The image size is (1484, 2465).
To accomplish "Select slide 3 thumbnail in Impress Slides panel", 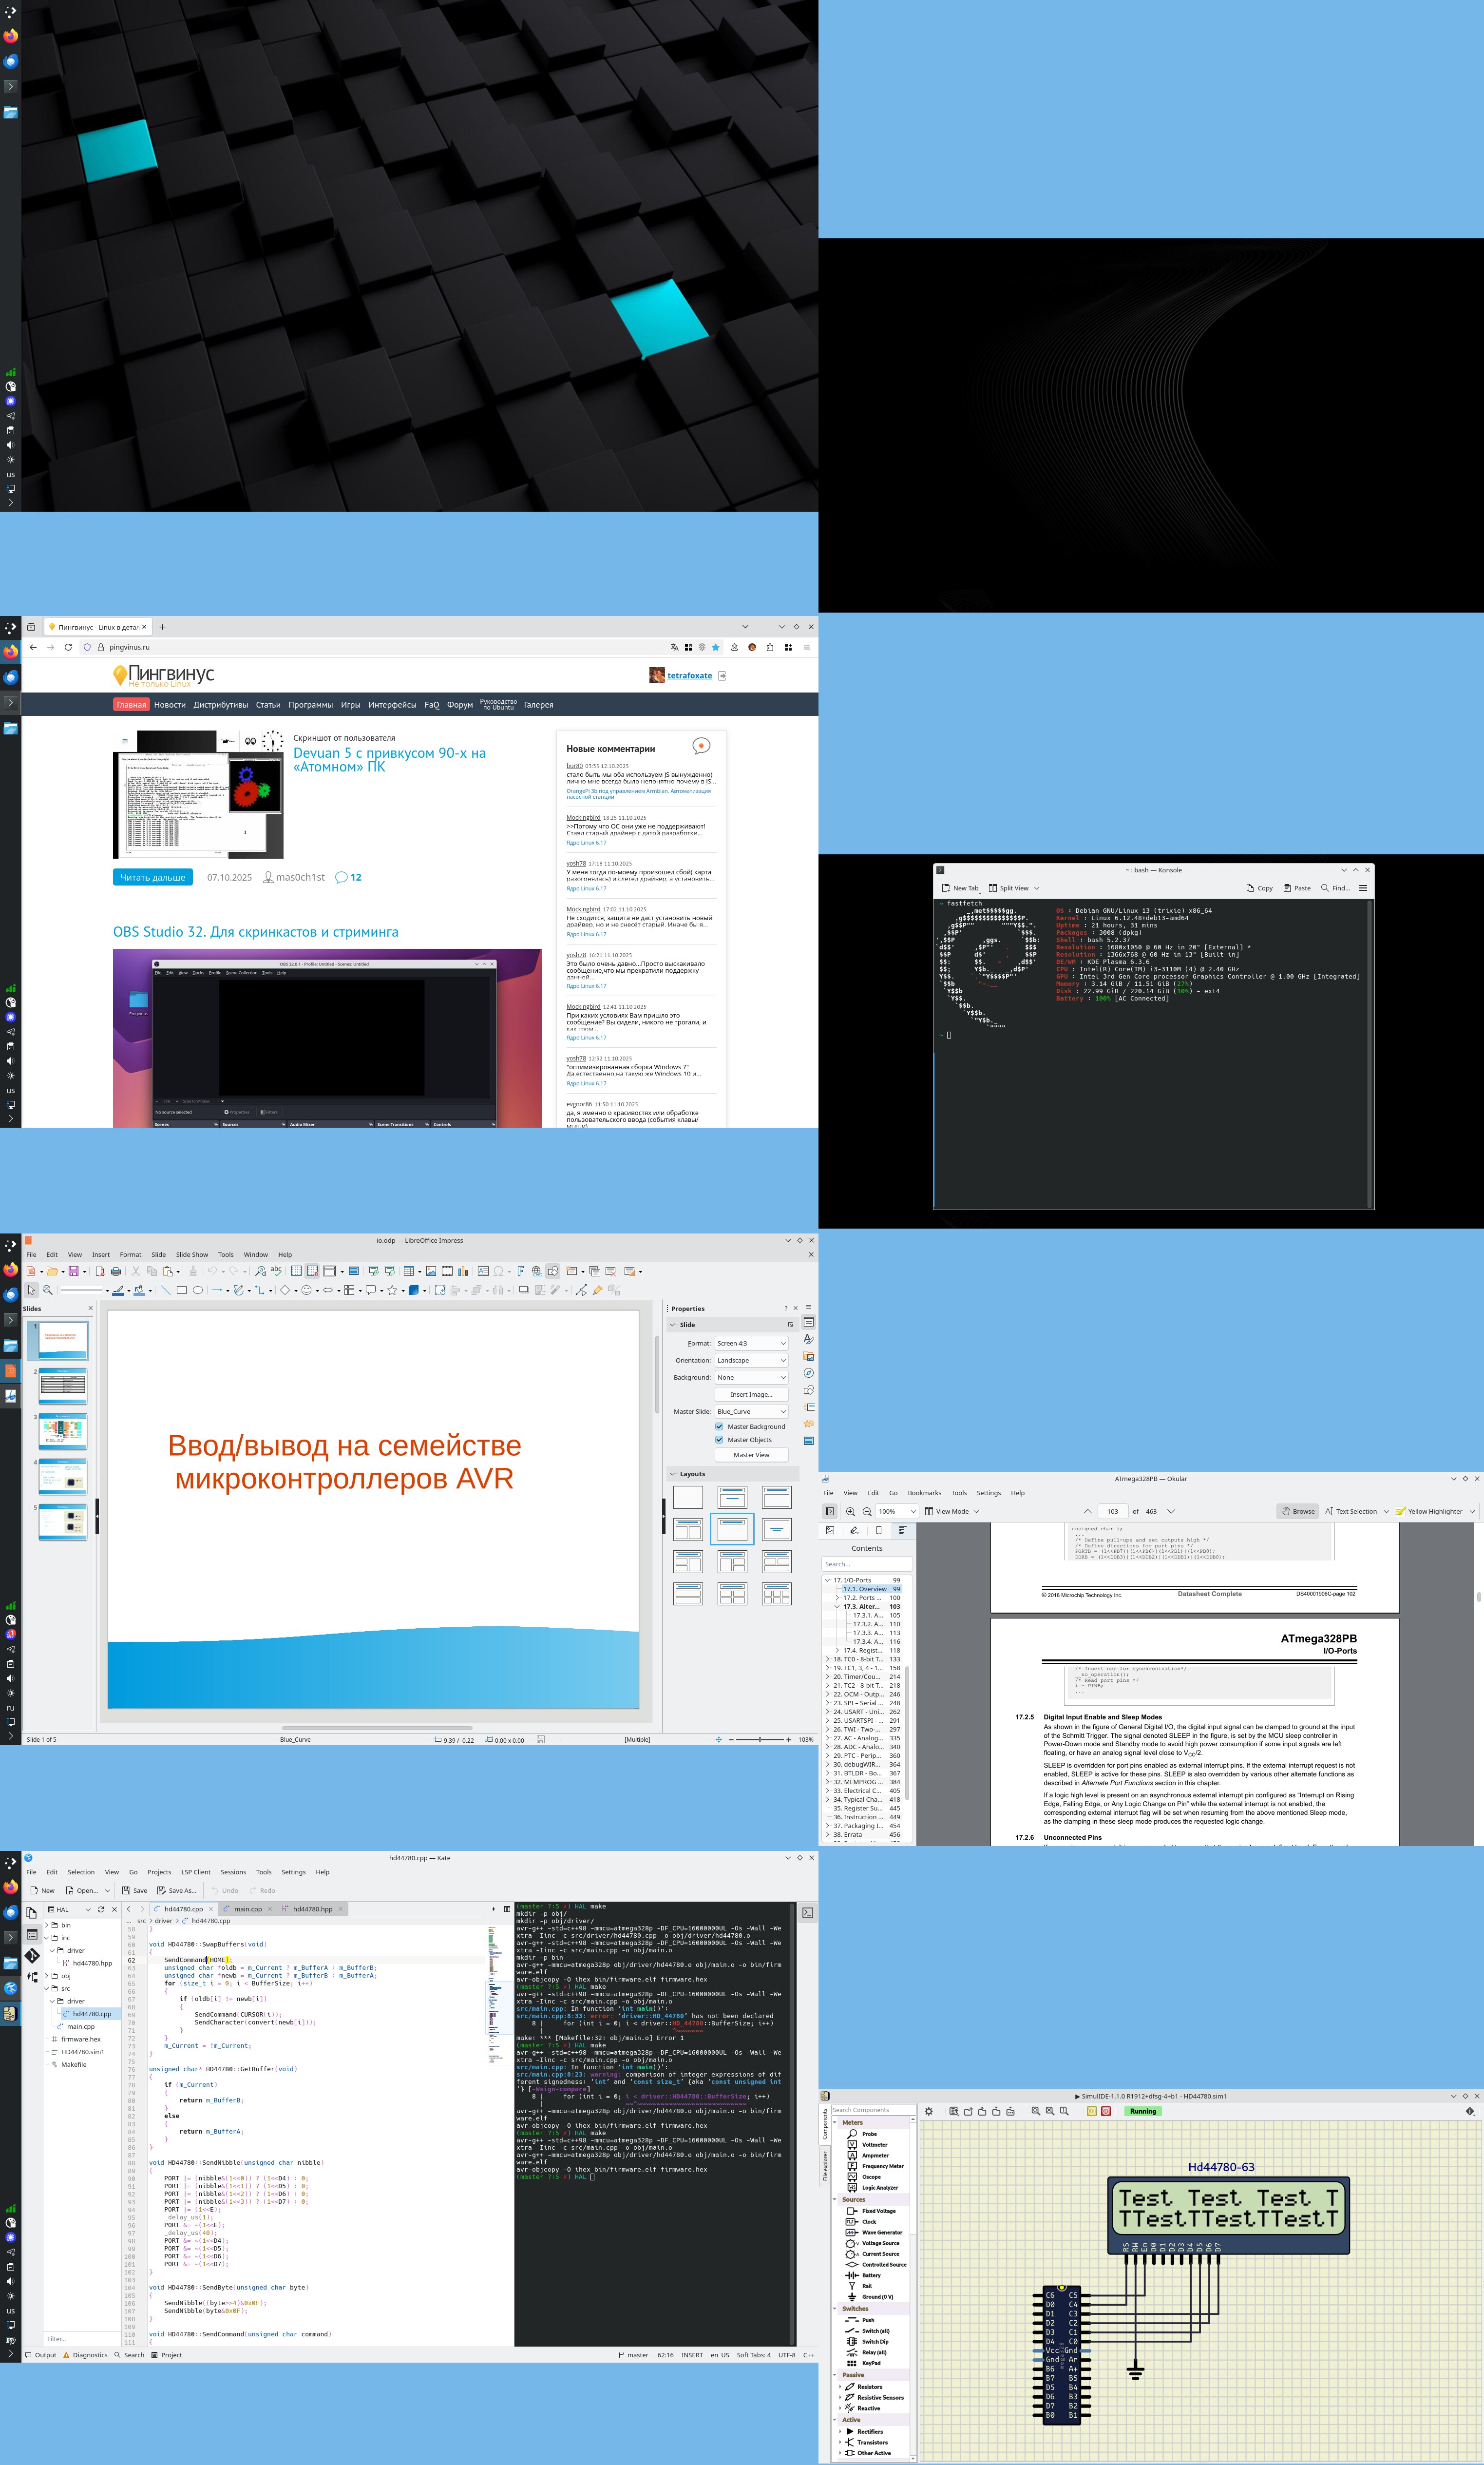I will pos(63,1431).
